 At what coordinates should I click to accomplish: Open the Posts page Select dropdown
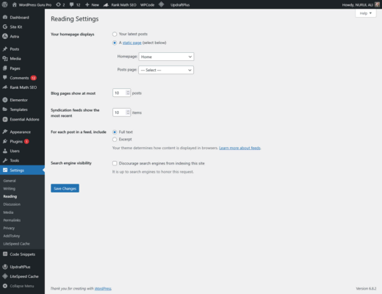tap(166, 70)
